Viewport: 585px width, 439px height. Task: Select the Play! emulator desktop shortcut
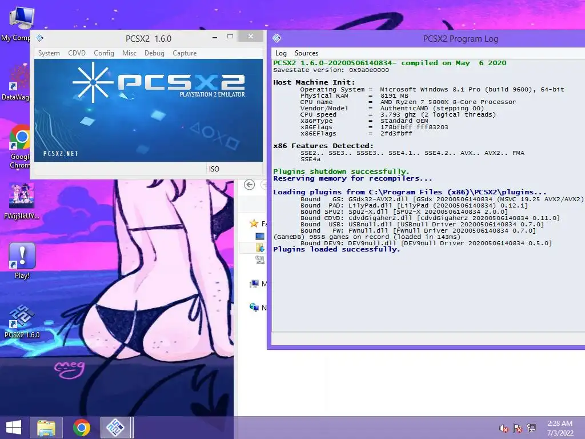coord(22,261)
